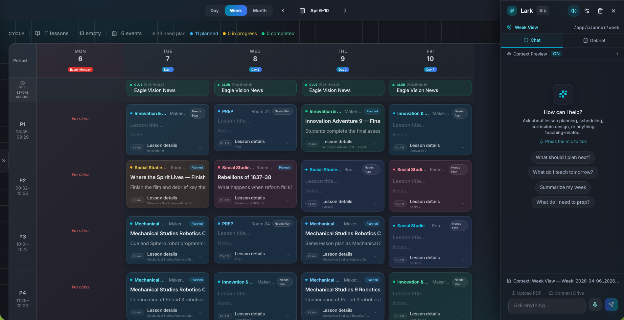Click the calendar icon beside Apr 6–10
The height and width of the screenshot is (320, 624).
(x=302, y=11)
